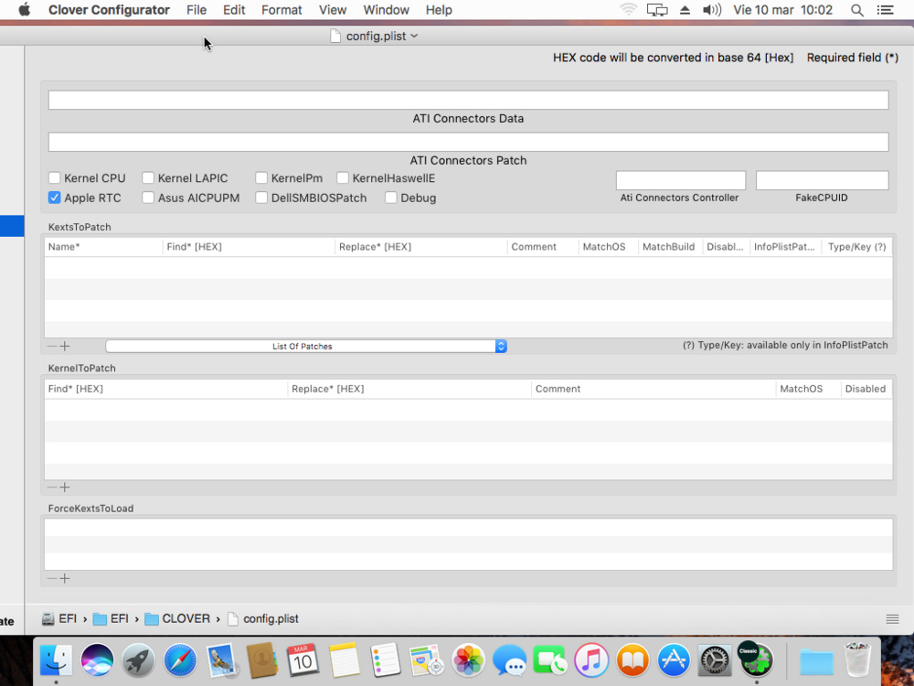Image resolution: width=914 pixels, height=686 pixels.
Task: Open Maps icon in the Dock
Action: tap(427, 660)
